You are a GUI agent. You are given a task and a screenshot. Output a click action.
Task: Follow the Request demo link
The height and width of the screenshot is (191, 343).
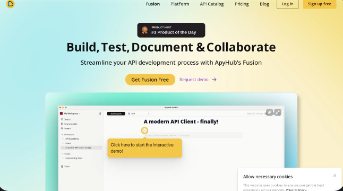coord(198,80)
